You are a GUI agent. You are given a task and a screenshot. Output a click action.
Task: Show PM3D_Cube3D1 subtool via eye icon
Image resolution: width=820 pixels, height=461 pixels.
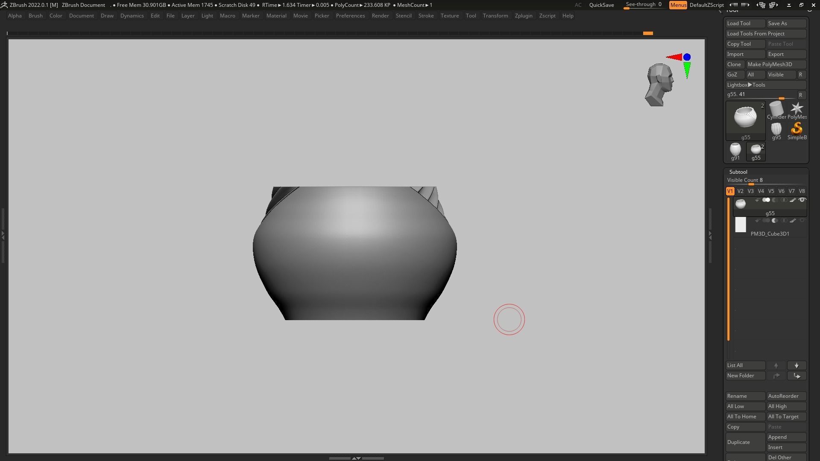(x=802, y=221)
